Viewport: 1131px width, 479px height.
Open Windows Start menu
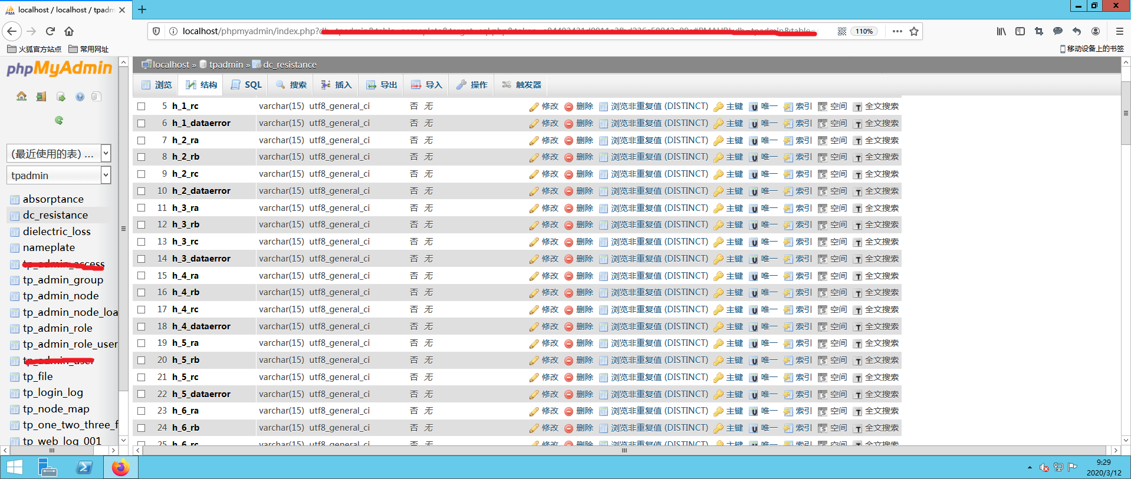pos(14,467)
